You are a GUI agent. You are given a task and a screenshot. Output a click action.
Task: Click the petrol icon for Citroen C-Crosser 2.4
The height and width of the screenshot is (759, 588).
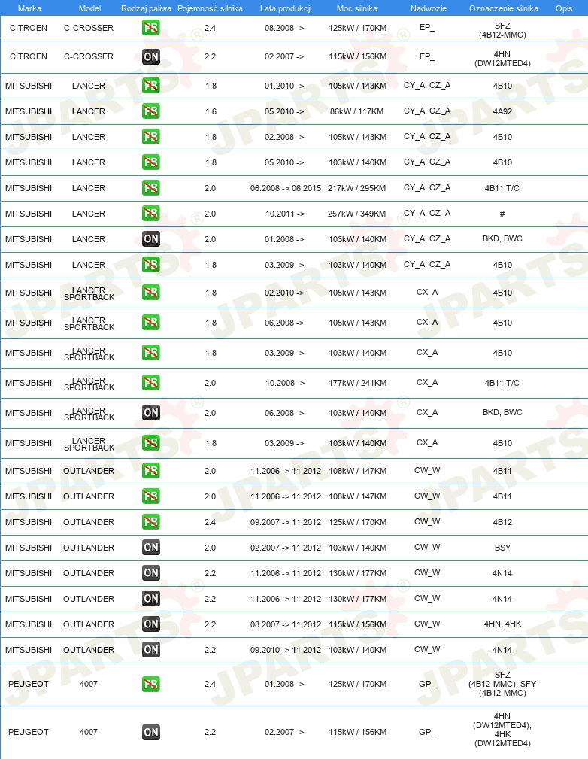tap(151, 28)
